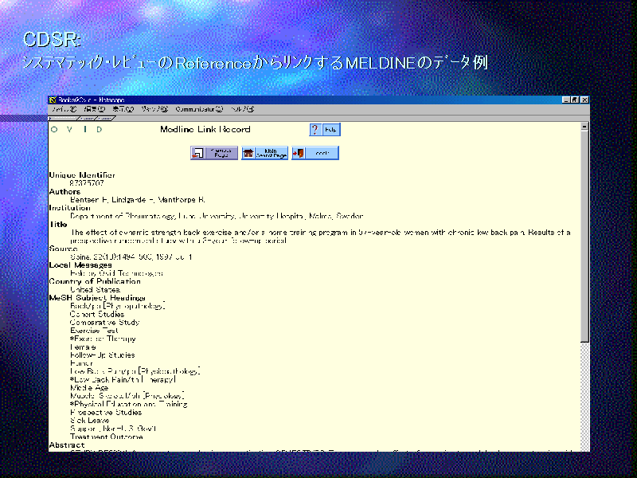Open the 表示 (View) menu
The height and width of the screenshot is (478, 637).
123,109
